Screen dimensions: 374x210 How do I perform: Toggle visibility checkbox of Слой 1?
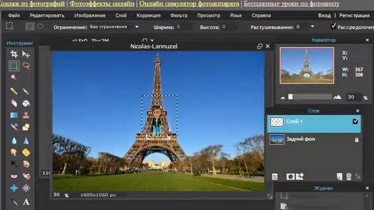(355, 121)
